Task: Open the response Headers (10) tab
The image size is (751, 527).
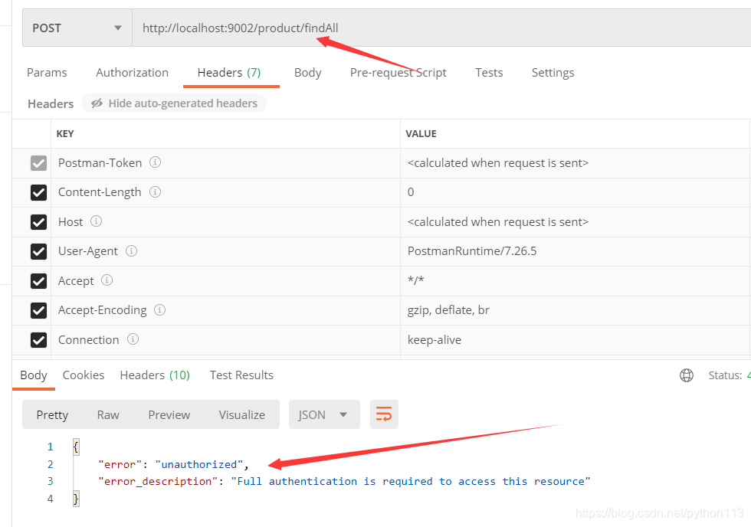Action: pos(155,375)
